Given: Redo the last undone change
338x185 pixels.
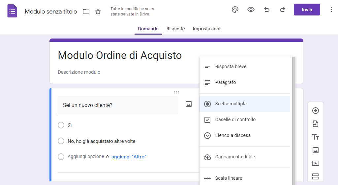Looking at the screenshot, I should (x=283, y=10).
